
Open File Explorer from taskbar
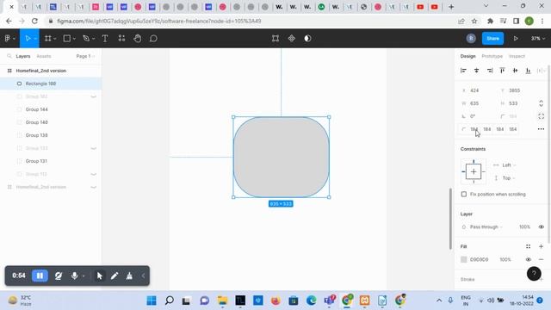click(x=222, y=301)
